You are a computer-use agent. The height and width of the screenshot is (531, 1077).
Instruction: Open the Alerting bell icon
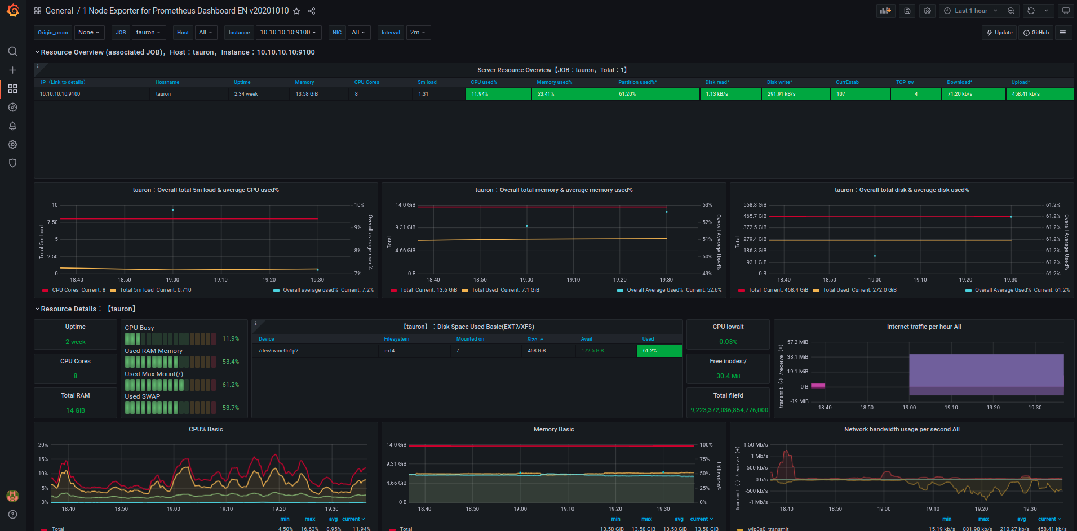pos(12,126)
